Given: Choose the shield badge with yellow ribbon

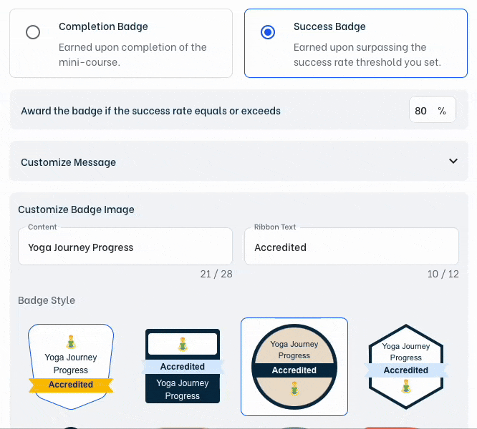Looking at the screenshot, I should [71, 366].
